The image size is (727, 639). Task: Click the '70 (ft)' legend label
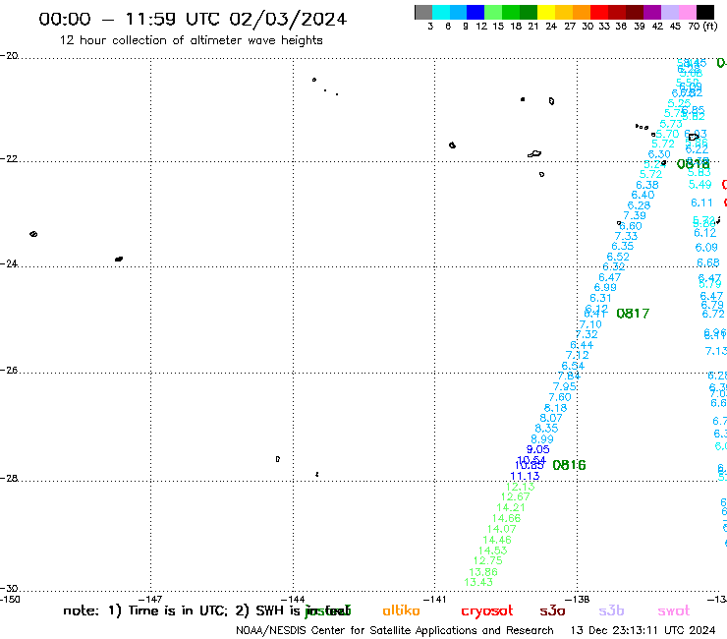702,27
